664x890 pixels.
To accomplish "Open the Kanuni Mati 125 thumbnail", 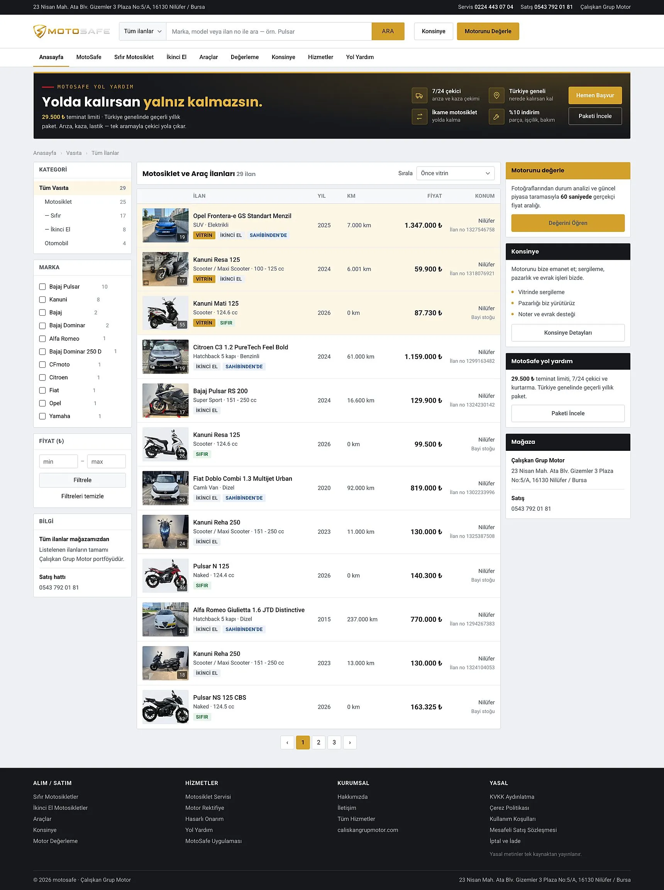I will (165, 313).
